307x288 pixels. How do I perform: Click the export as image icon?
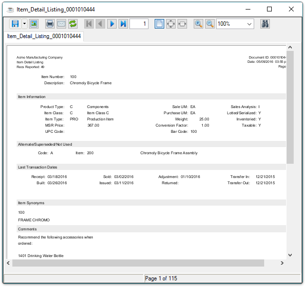tap(34, 24)
